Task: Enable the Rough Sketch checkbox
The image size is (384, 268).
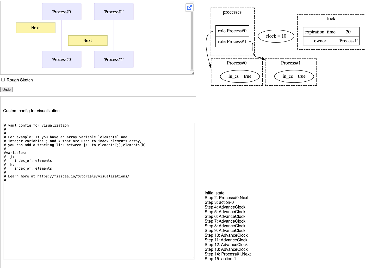Action: (x=3, y=80)
